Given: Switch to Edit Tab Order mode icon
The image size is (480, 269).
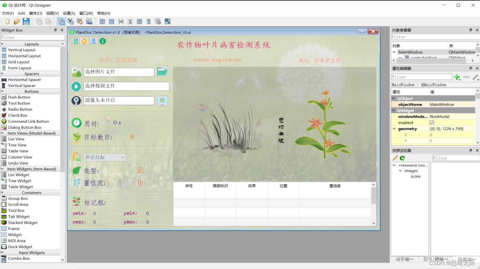Looking at the screenshot, I should 89,21.
